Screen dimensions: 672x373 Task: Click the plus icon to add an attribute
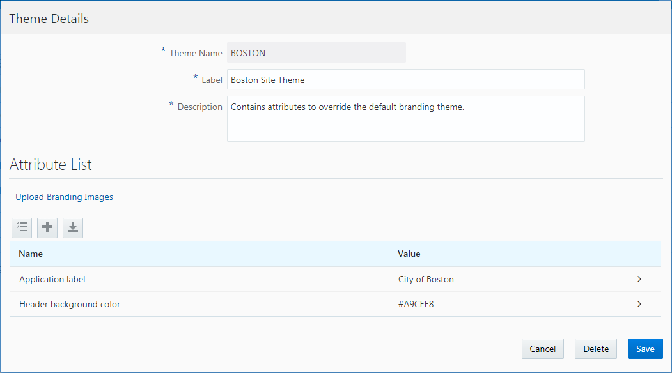coord(47,227)
